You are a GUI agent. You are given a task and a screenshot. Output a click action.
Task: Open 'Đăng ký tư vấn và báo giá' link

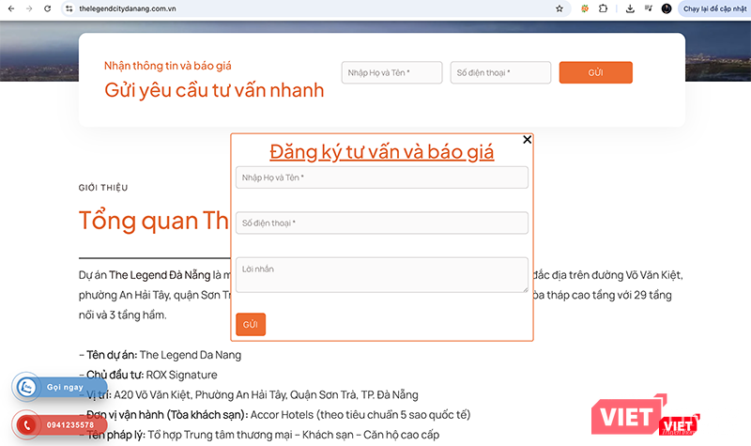381,151
